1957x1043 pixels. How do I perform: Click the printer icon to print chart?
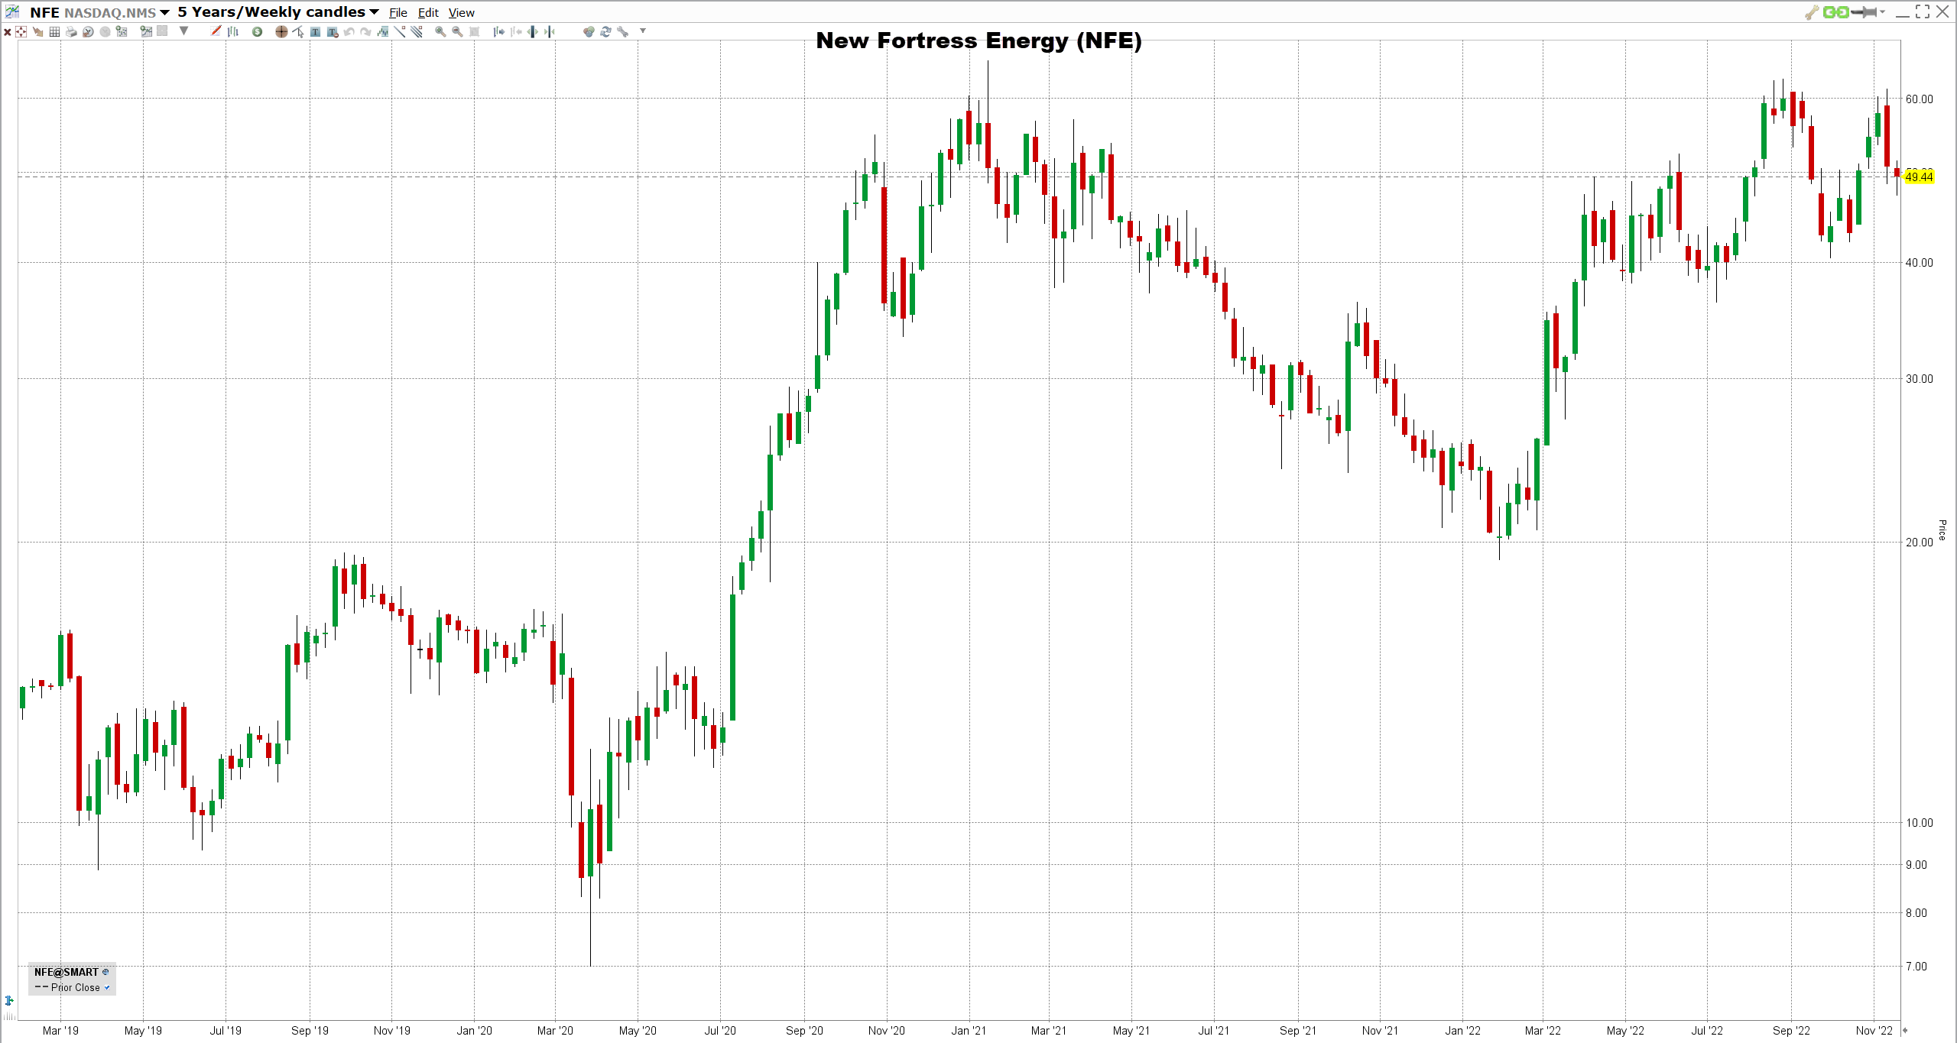point(71,31)
